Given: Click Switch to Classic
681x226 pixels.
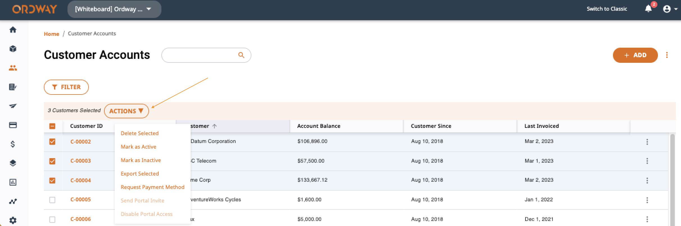Looking at the screenshot, I should tap(607, 9).
